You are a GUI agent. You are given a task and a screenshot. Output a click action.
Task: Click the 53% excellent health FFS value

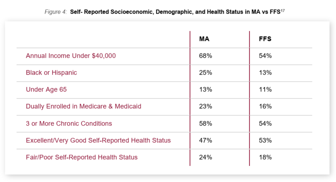[265, 140]
